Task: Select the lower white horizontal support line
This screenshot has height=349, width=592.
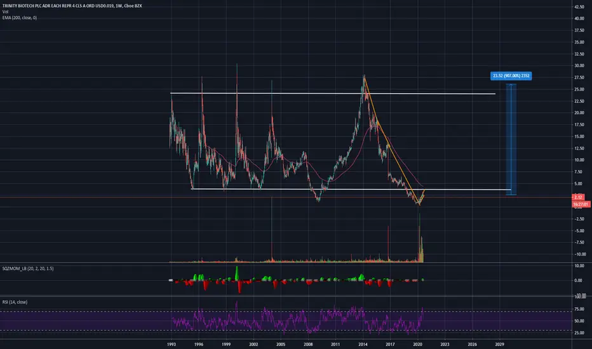Action: tap(351, 189)
